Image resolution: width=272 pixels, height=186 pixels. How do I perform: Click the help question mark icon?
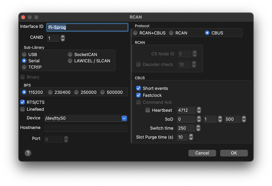[28, 153]
